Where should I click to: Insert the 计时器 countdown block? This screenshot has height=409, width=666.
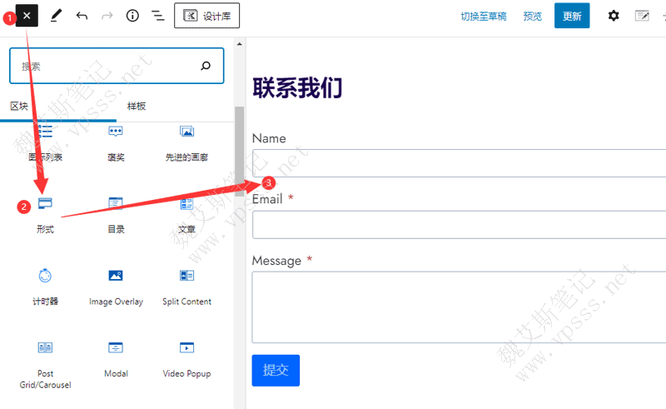pos(45,287)
